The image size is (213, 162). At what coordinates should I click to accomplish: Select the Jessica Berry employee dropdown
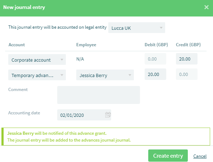[x=105, y=75]
